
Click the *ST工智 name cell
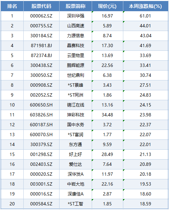point(76,204)
